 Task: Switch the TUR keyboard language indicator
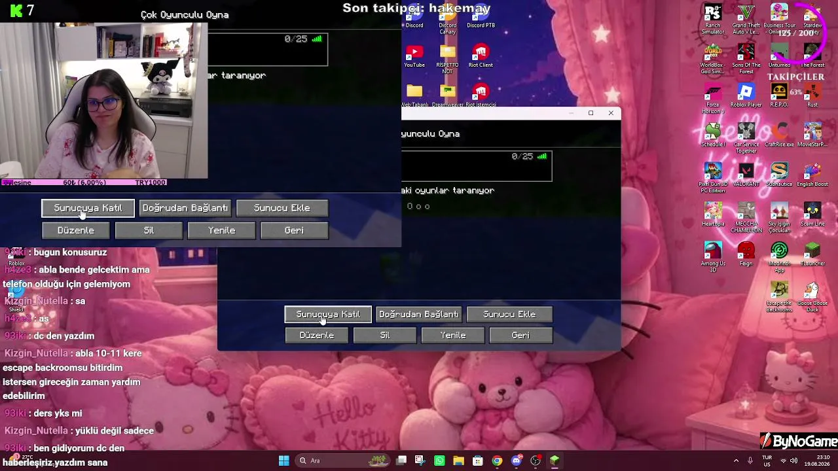(x=767, y=461)
